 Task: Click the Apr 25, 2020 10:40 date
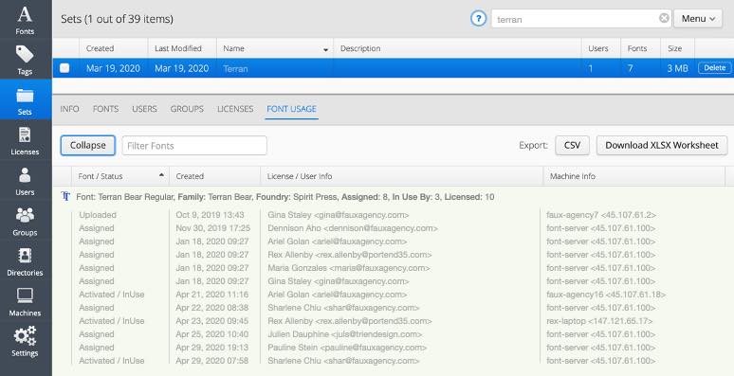point(212,334)
